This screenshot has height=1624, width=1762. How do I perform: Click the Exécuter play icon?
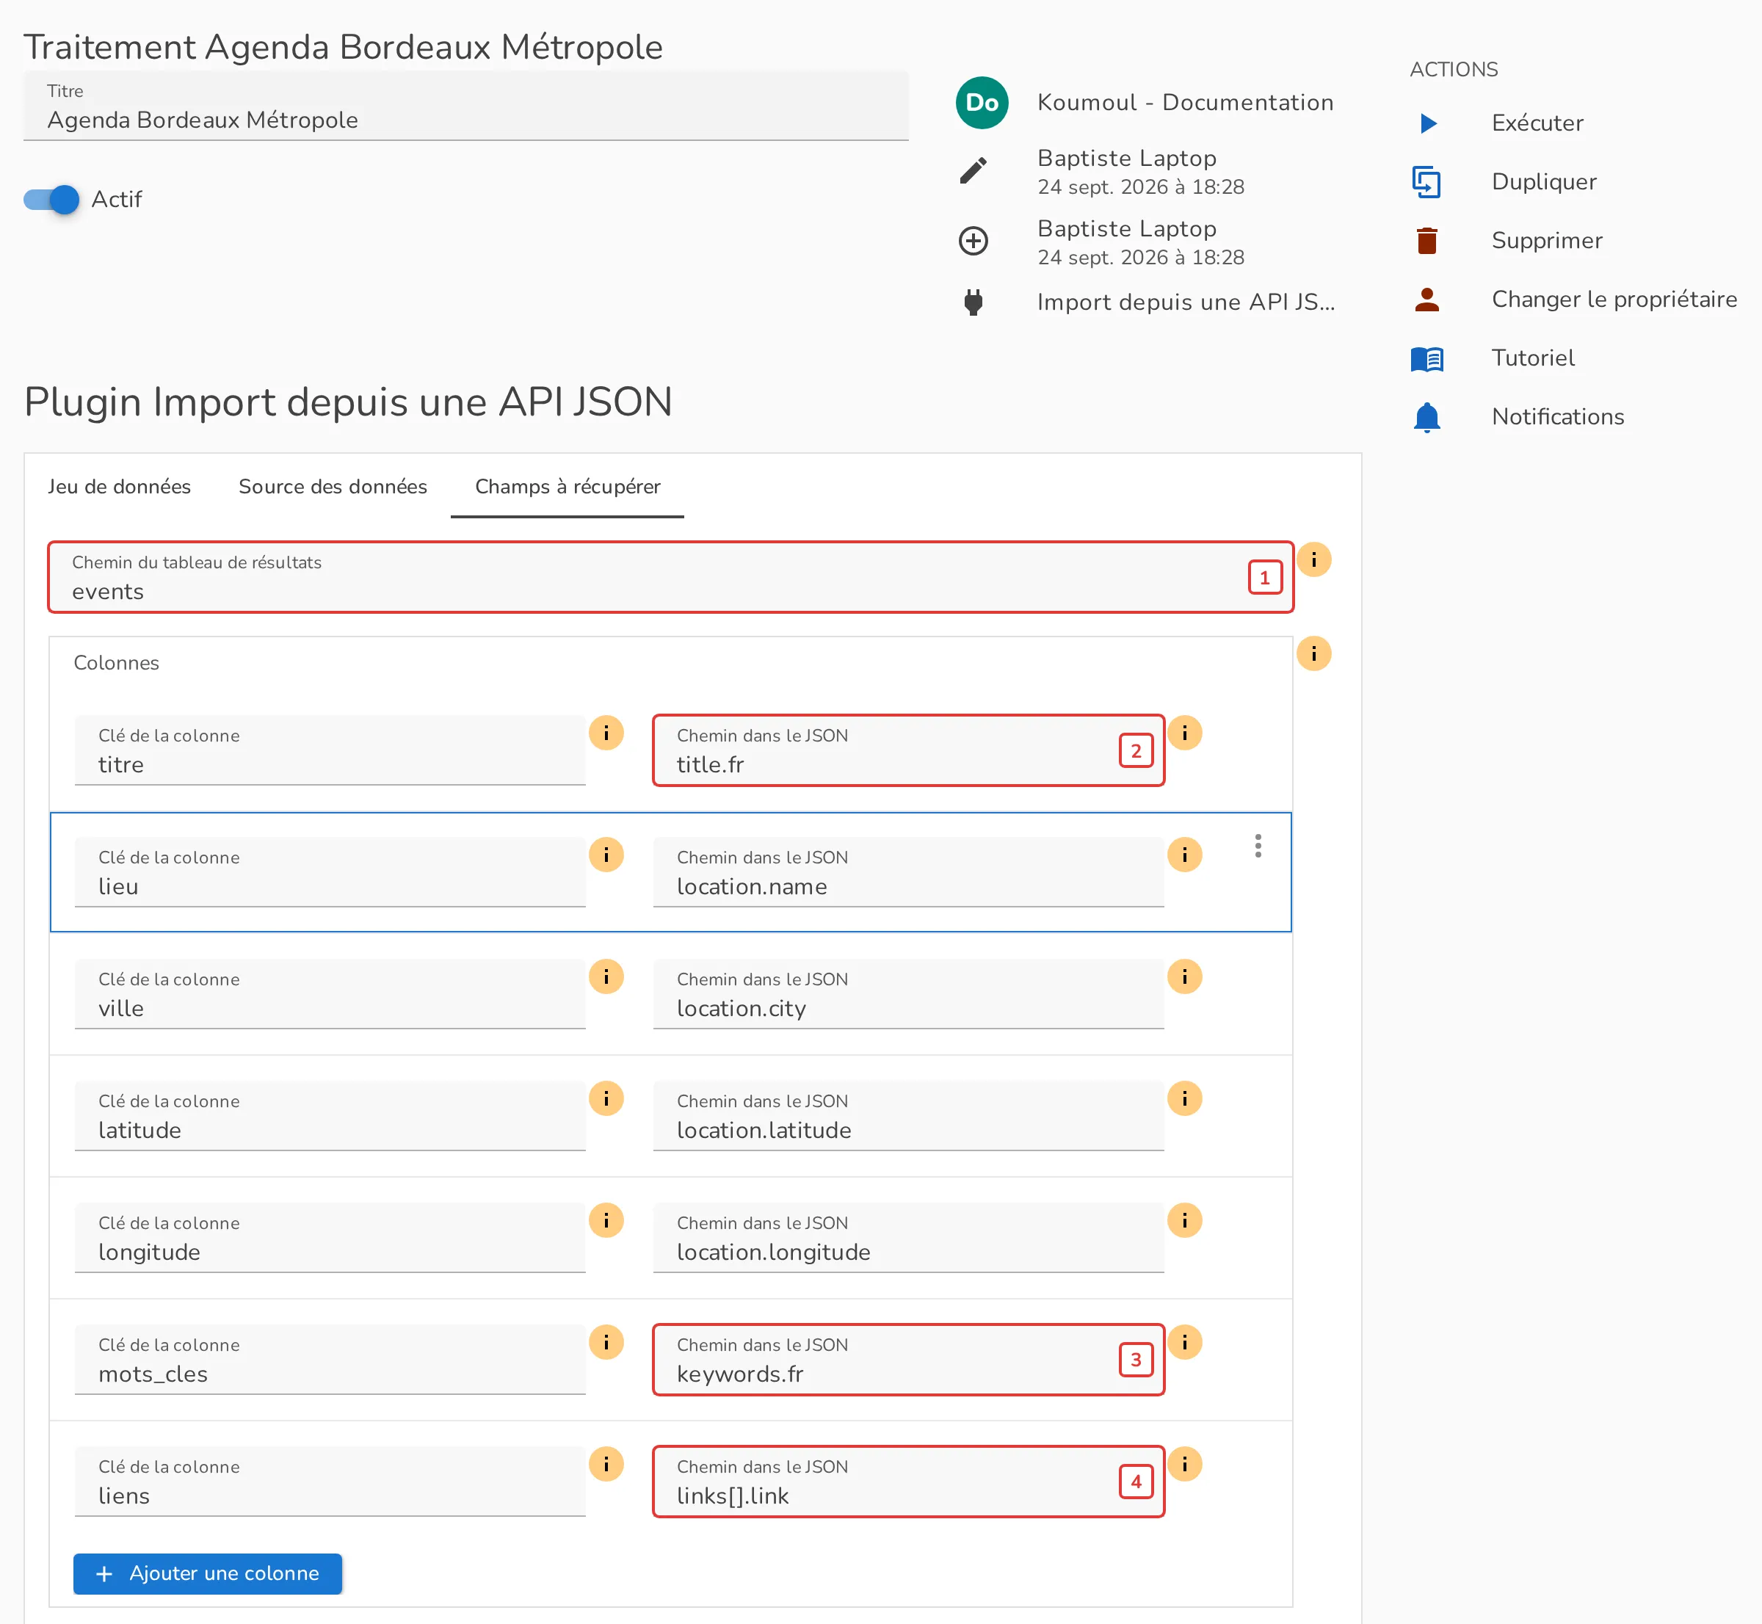coord(1428,123)
